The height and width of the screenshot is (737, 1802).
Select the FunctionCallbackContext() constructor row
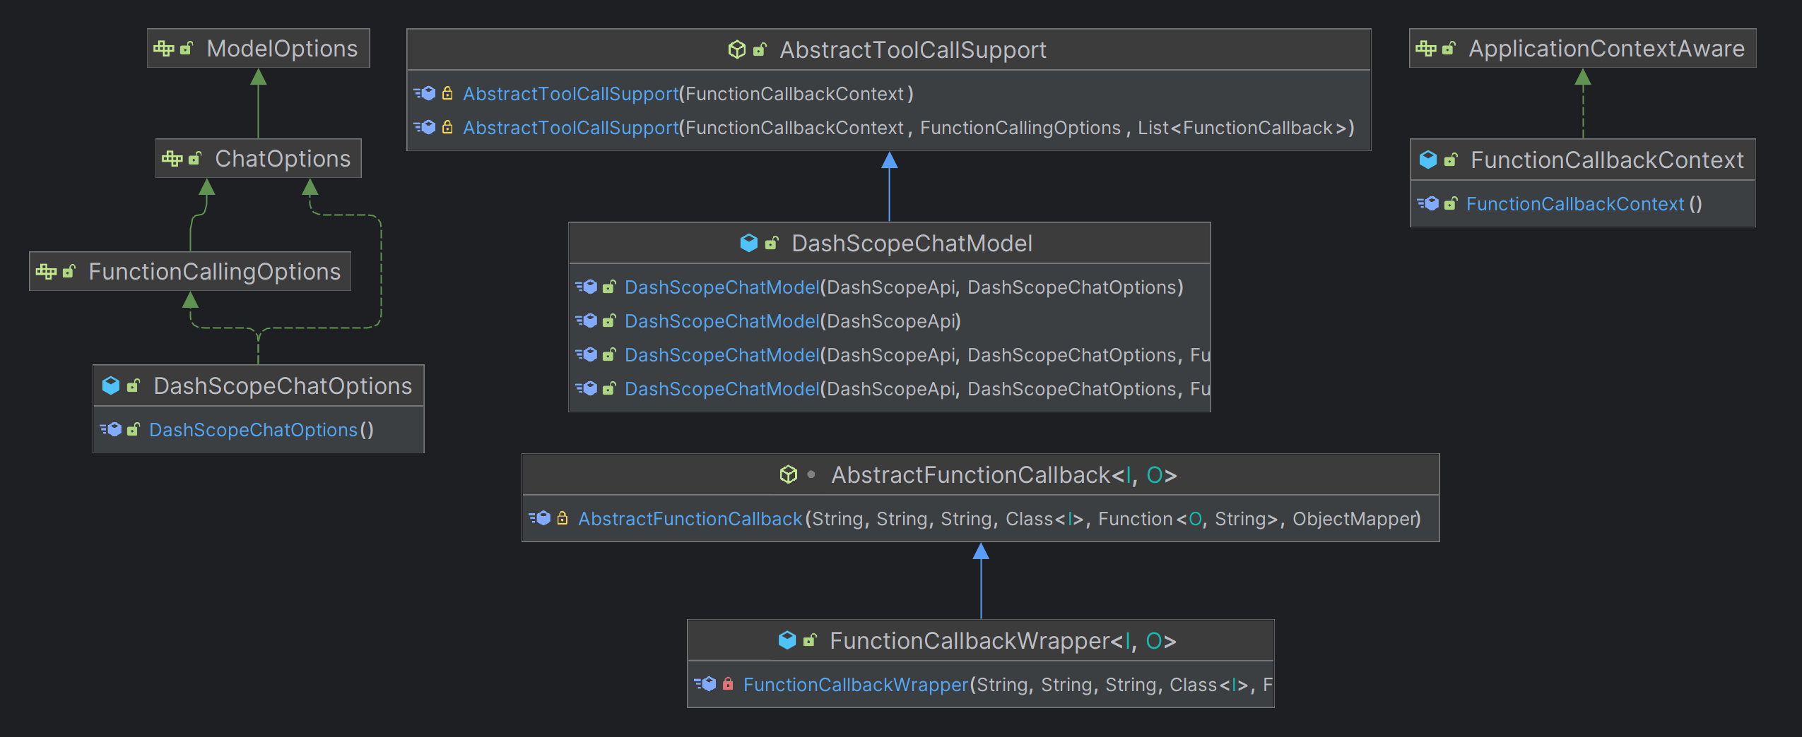[x=1583, y=204]
